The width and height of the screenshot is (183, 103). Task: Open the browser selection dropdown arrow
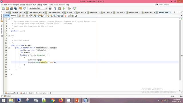(53, 8)
